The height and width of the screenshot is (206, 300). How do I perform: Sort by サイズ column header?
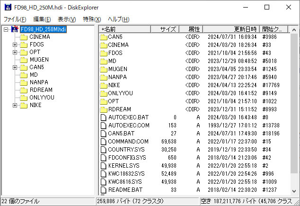[x=168, y=29]
